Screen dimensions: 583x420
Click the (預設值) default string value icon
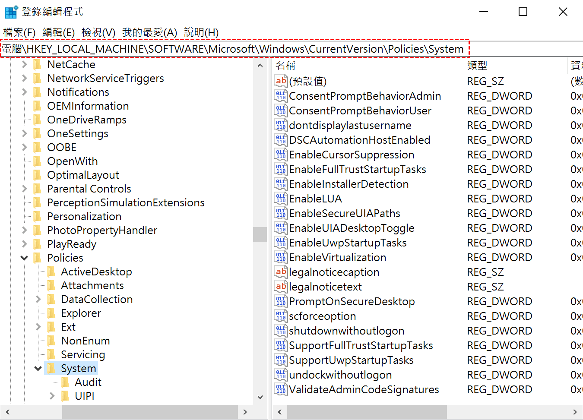281,81
